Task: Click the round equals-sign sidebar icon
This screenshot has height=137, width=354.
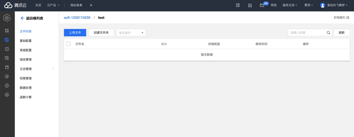Action: coord(7,86)
